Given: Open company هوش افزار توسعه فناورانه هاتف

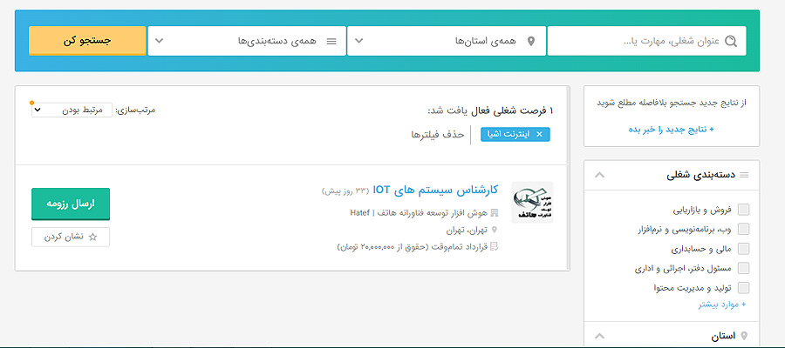Looking at the screenshot, I should coord(419,212).
